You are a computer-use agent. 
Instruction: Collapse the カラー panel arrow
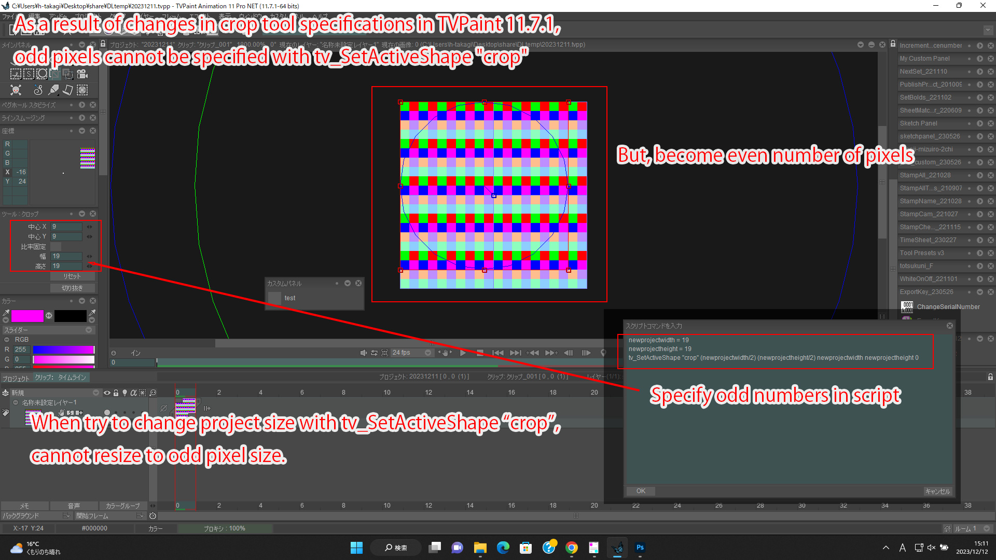click(x=82, y=301)
